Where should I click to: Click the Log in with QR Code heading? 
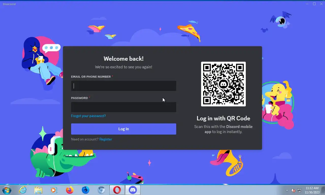pyautogui.click(x=223, y=118)
